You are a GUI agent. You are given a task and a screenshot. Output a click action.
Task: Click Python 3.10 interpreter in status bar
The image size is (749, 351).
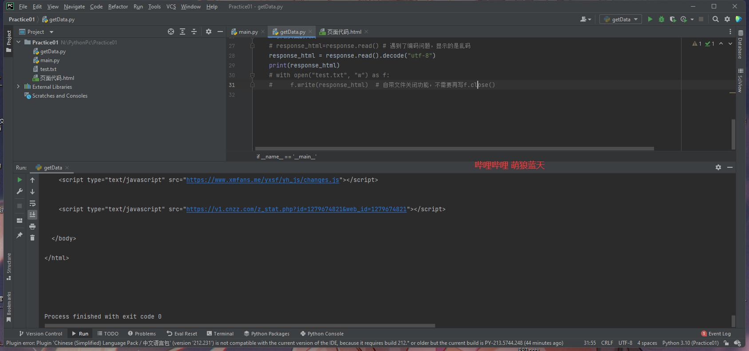tap(690, 343)
